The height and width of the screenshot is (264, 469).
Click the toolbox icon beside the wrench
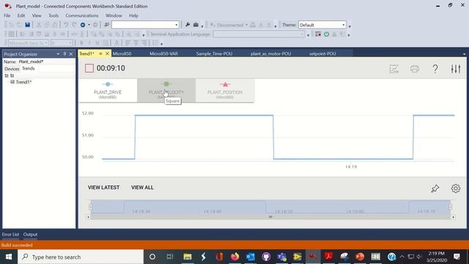(x=196, y=25)
